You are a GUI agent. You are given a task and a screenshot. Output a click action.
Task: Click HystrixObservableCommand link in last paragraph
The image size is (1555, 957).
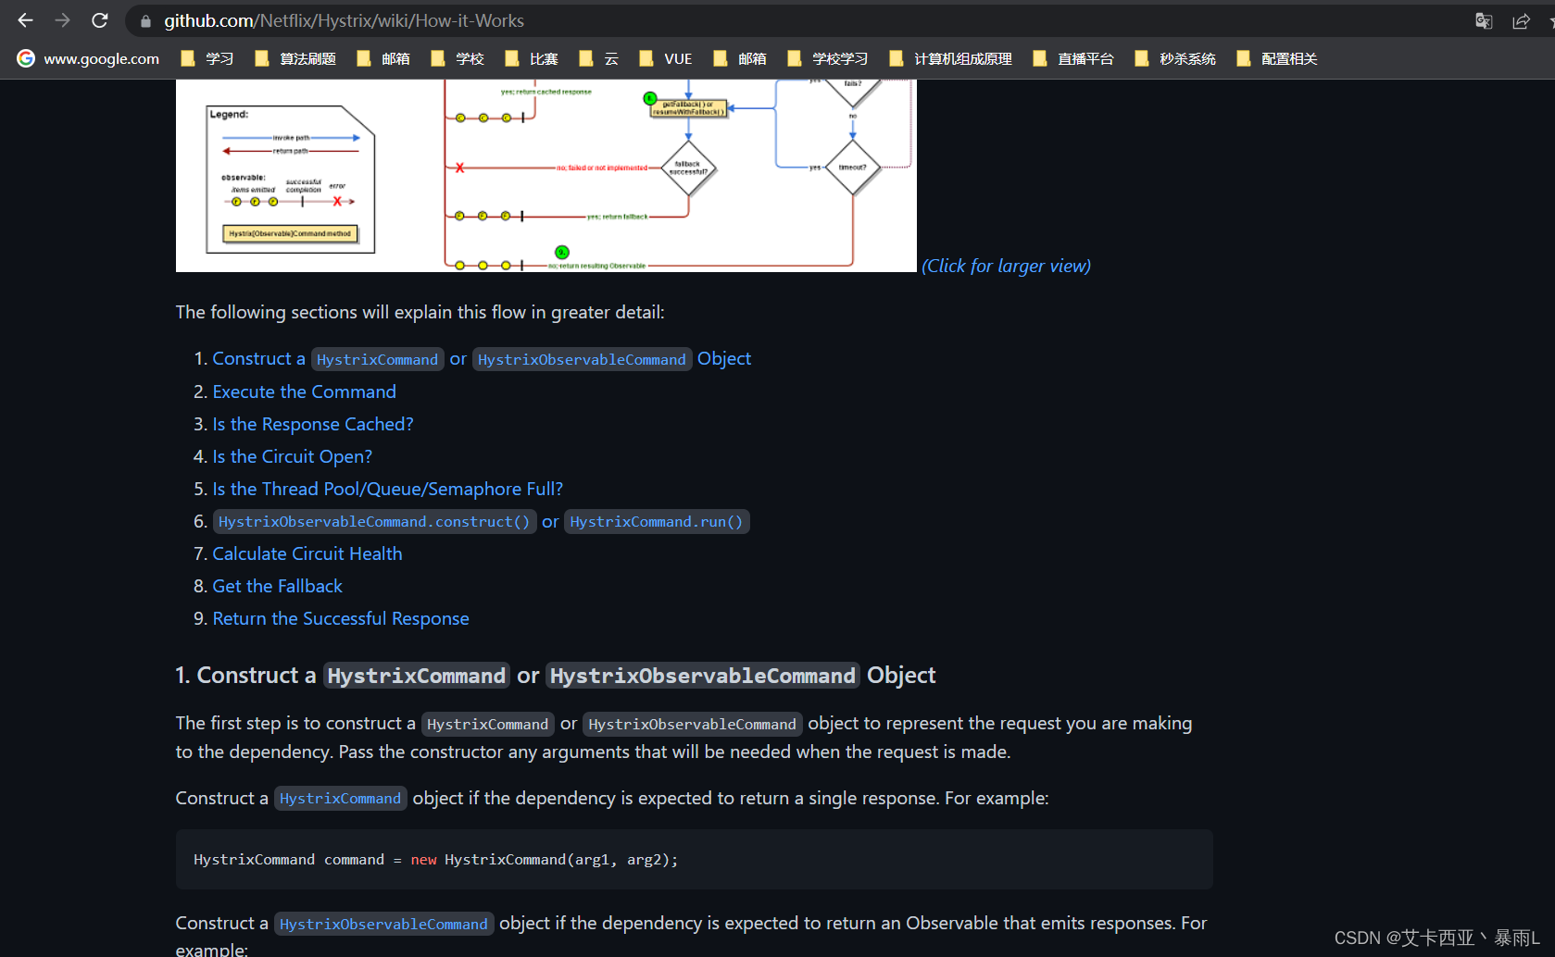383,924
